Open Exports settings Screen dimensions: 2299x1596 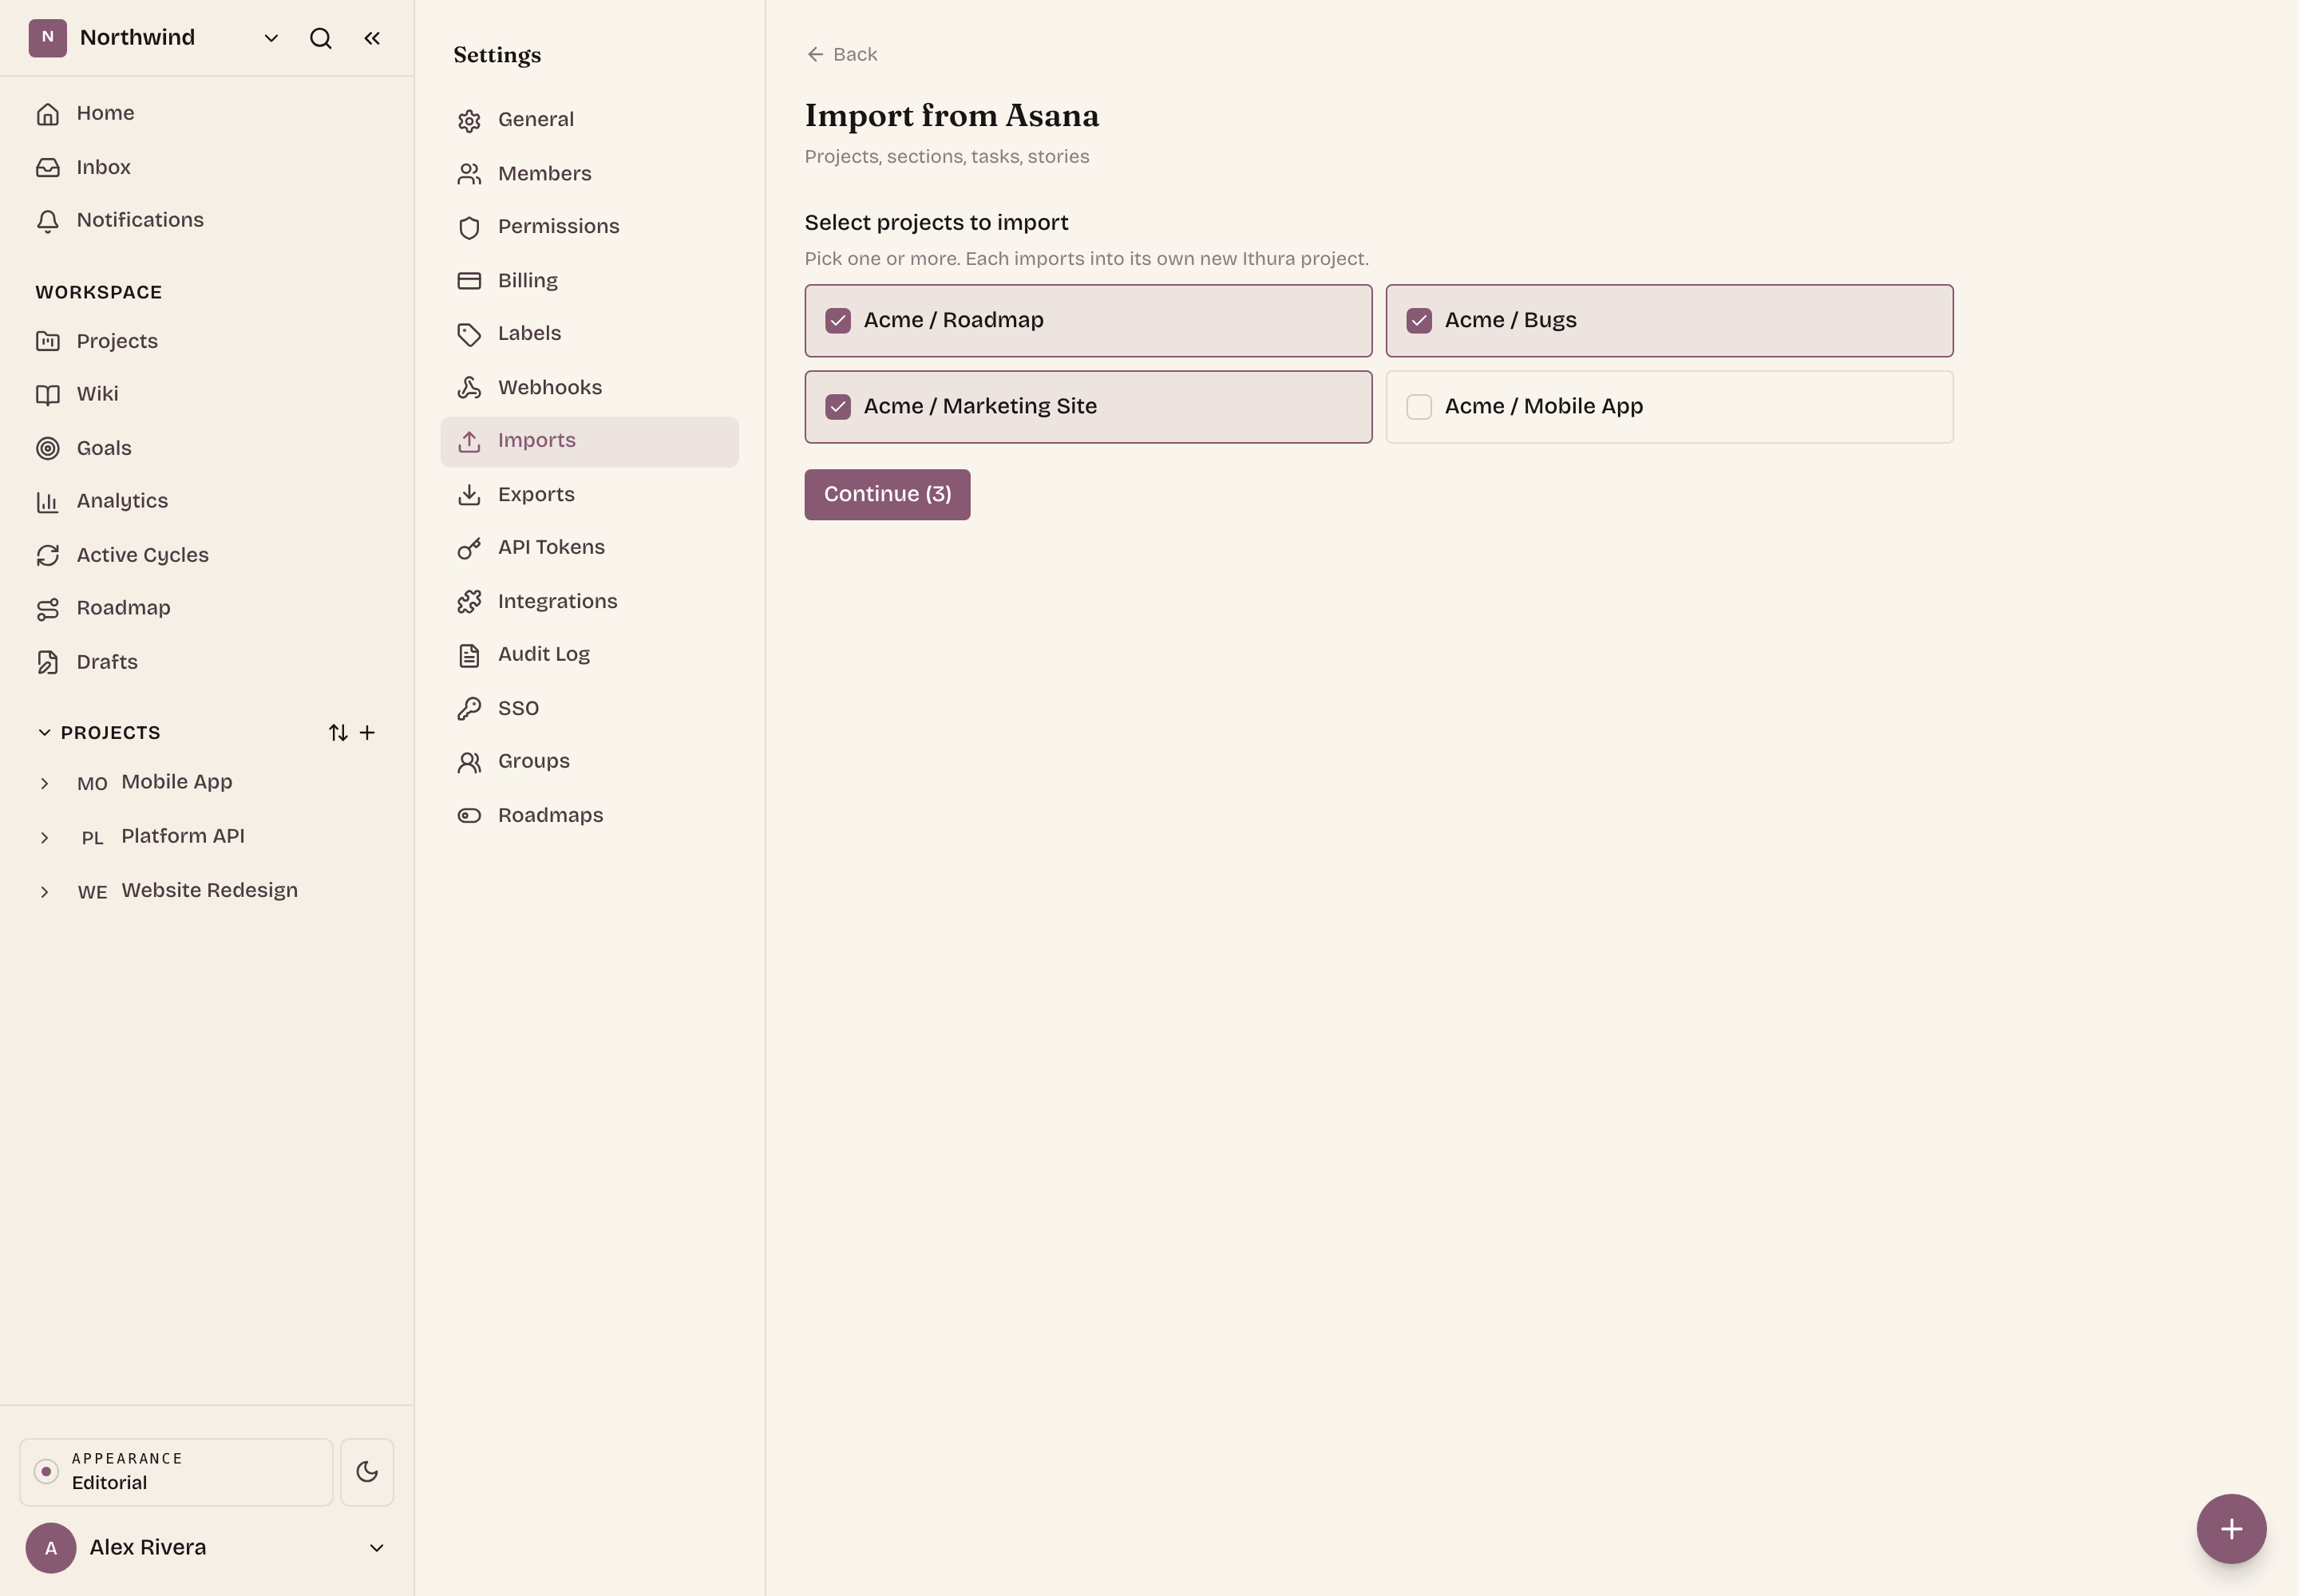click(589, 495)
